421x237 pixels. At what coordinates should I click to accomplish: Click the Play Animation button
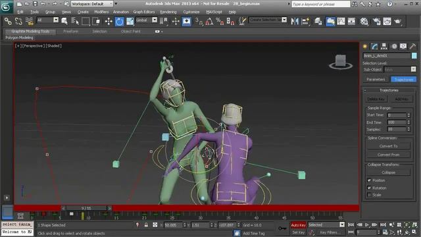(367, 224)
